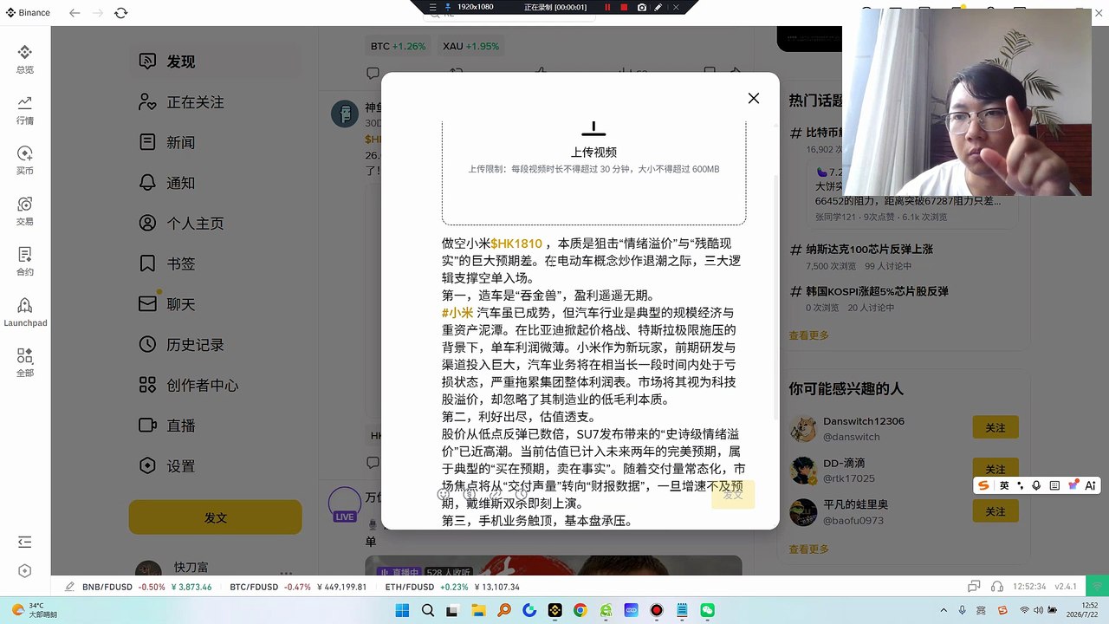Open 查看更多 under suggested people
The image size is (1109, 624).
point(808,549)
